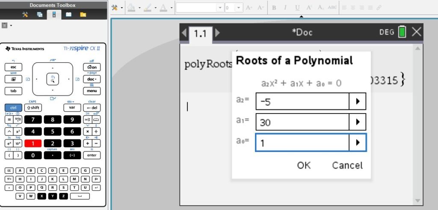Go to next page with right arrow
The width and height of the screenshot is (438, 210).
[217, 33]
